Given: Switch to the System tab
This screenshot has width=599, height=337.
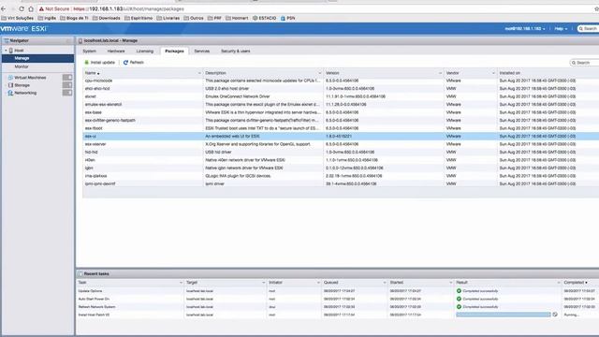Looking at the screenshot, I should [x=90, y=51].
